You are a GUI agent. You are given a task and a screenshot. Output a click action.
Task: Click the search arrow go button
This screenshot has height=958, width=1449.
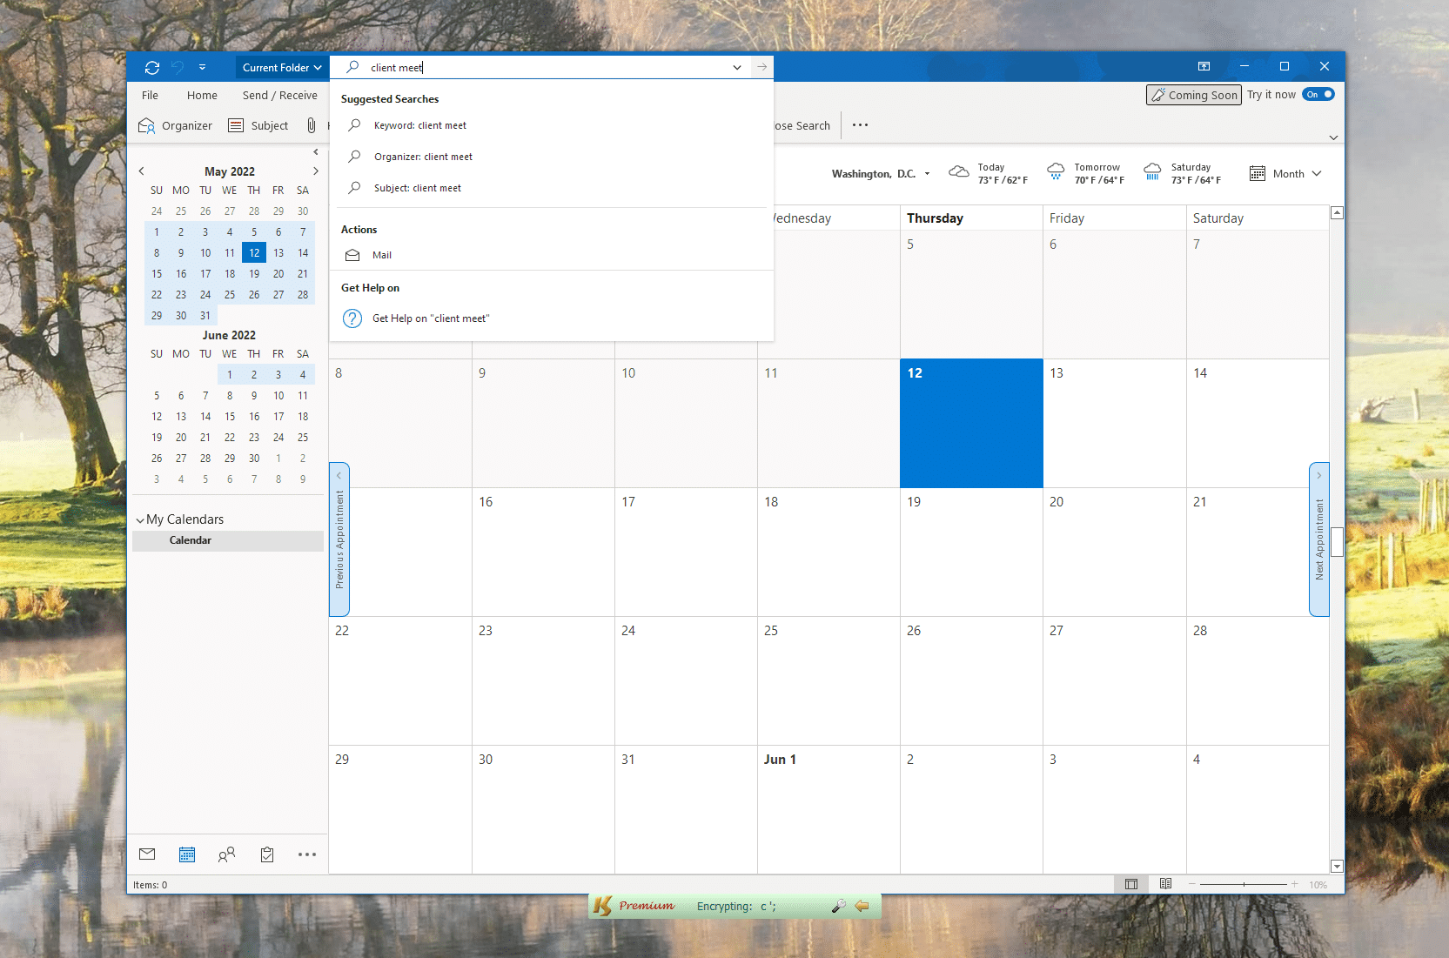click(x=761, y=67)
